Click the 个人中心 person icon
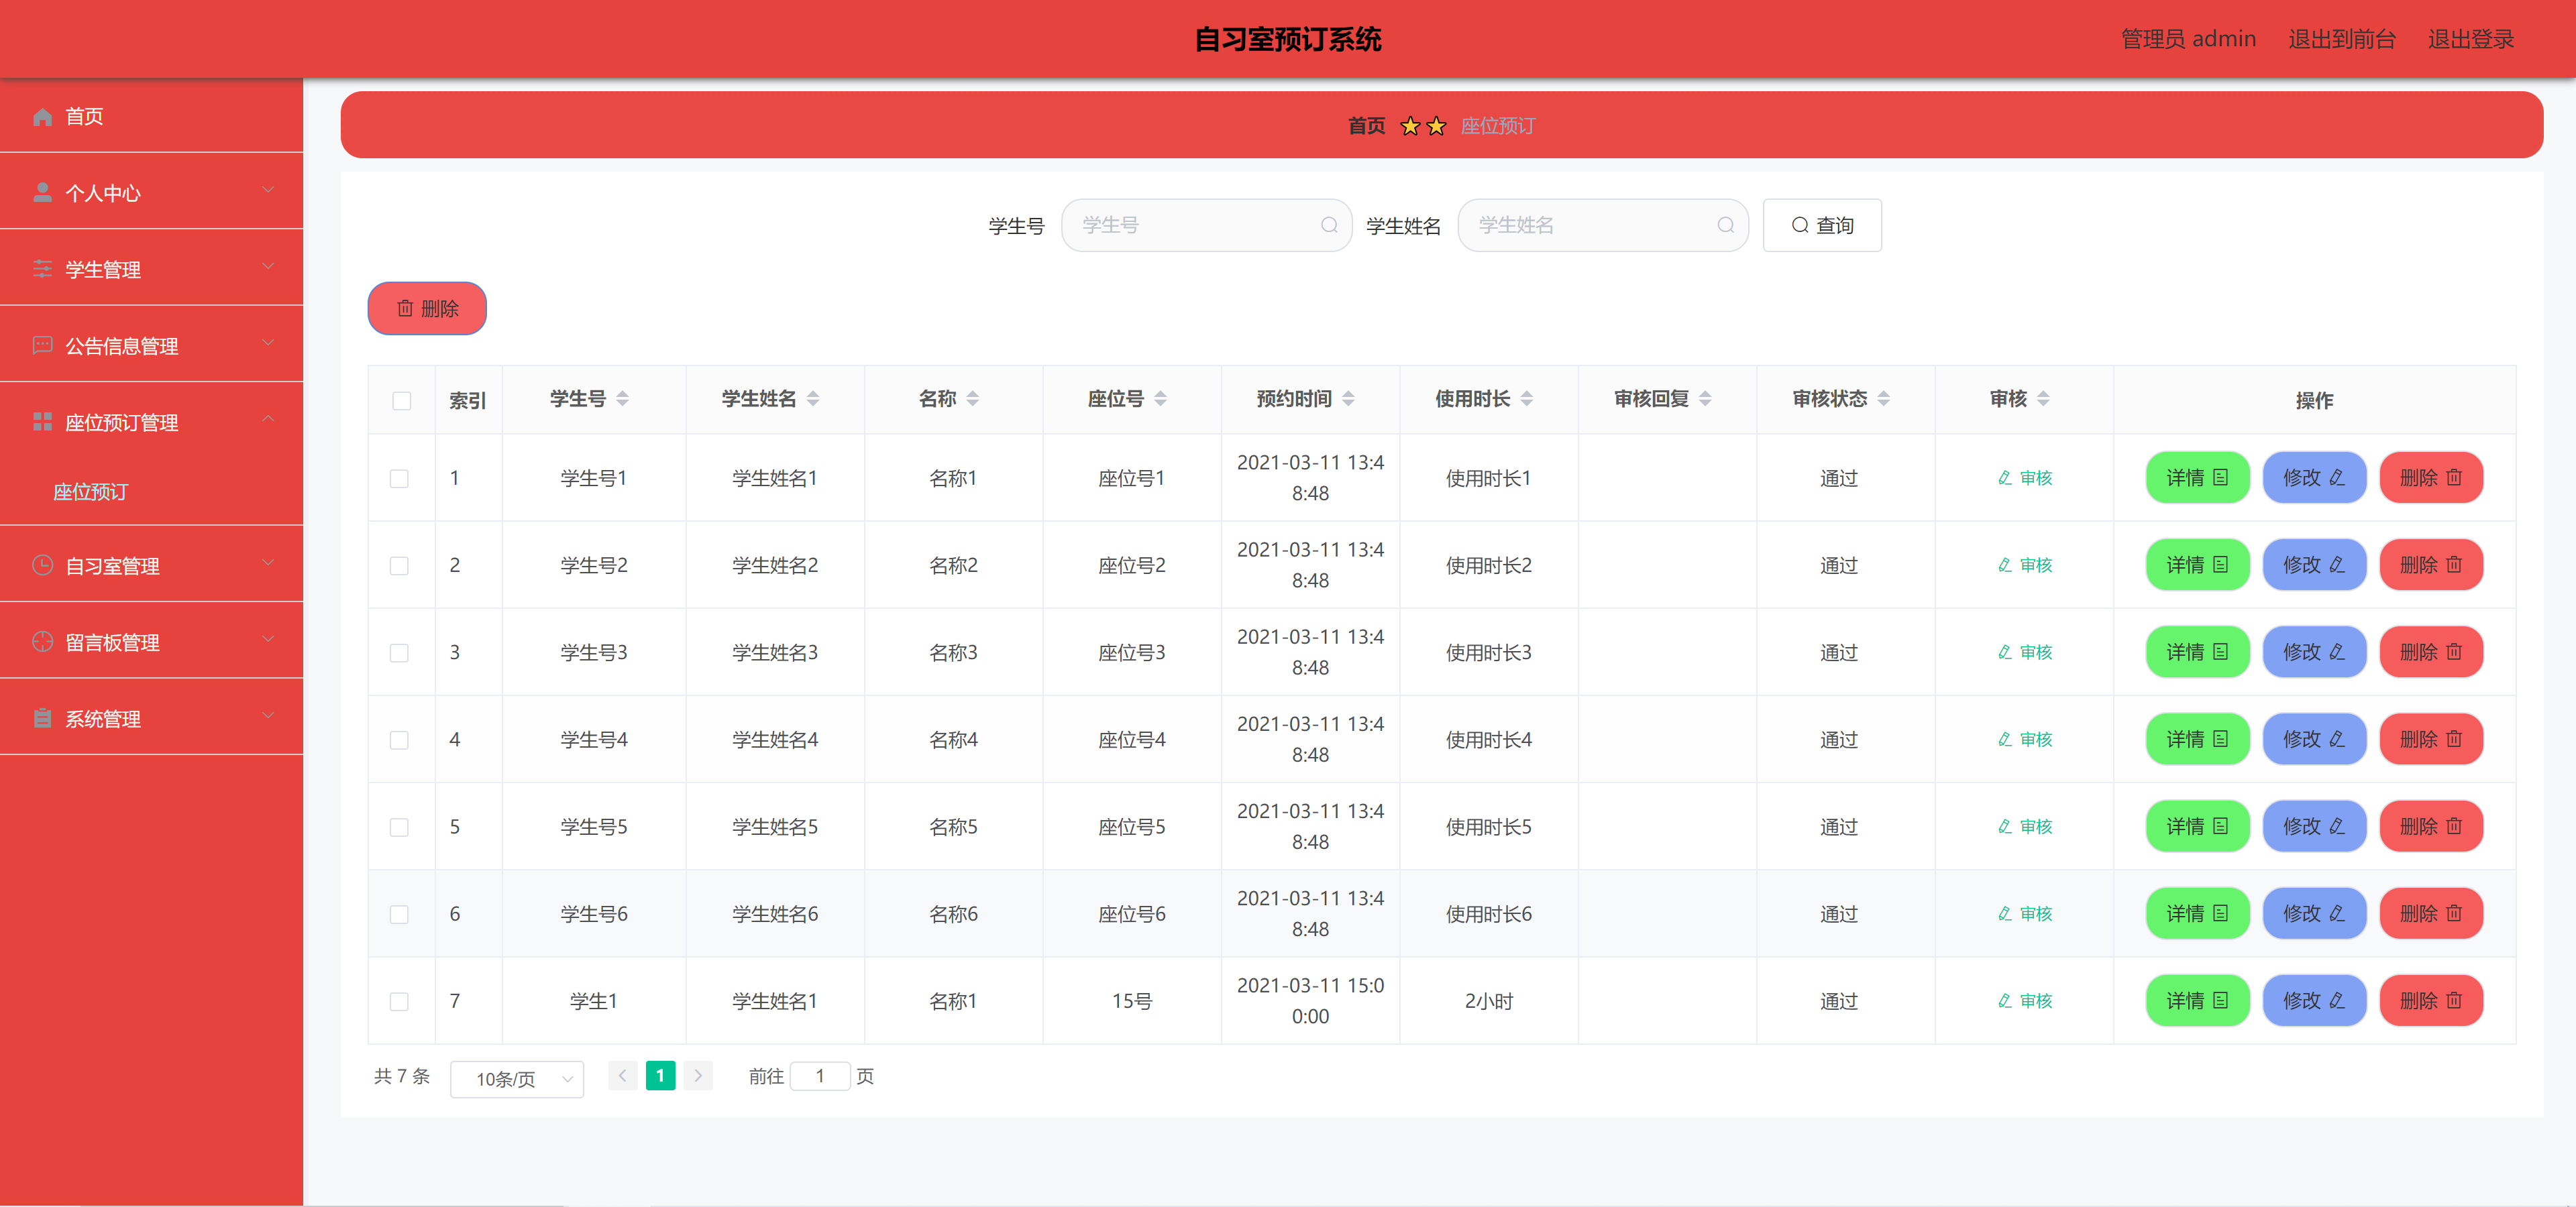 click(x=43, y=192)
